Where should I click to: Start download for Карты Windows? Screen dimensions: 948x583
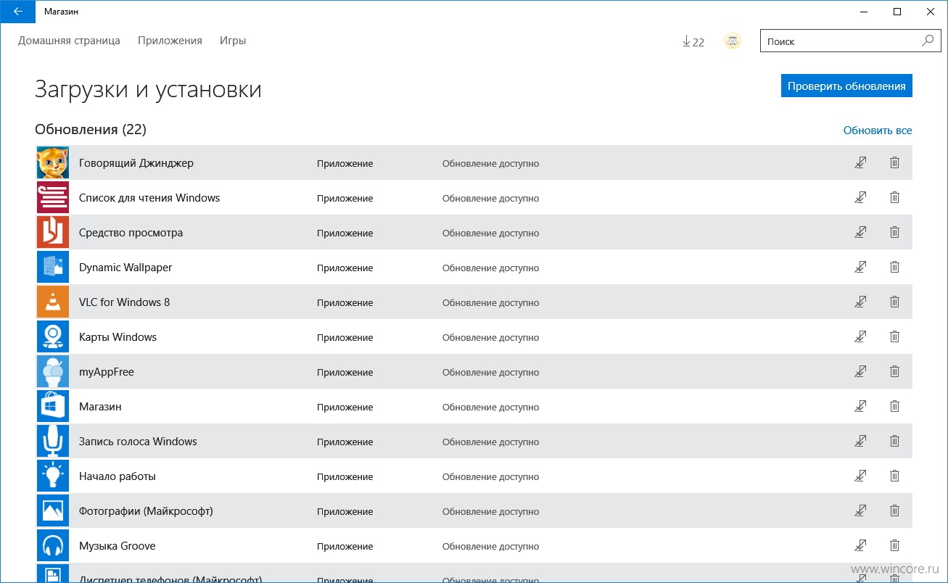(x=860, y=337)
